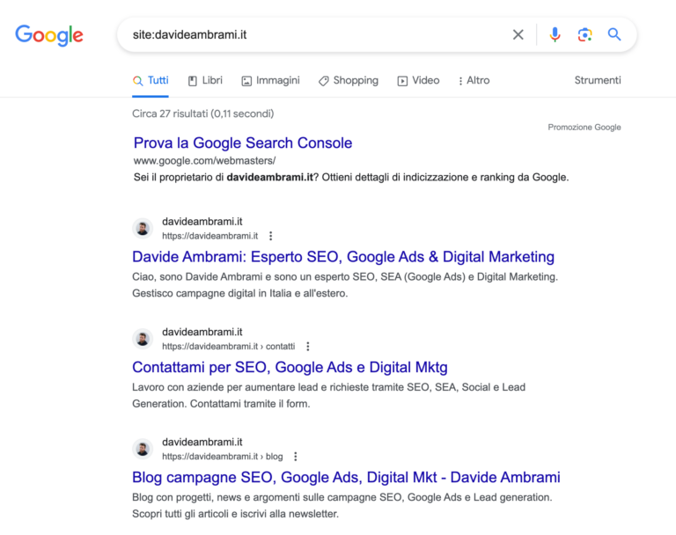The image size is (676, 535).
Task: Open Prova la Google Search Console link
Action: 243,143
